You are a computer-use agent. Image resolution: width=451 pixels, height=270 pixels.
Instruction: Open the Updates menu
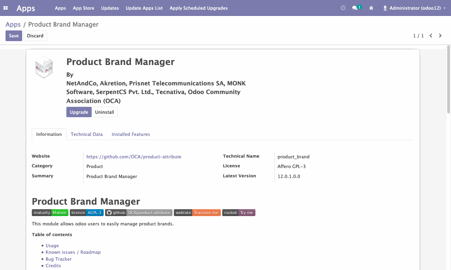[x=110, y=8]
